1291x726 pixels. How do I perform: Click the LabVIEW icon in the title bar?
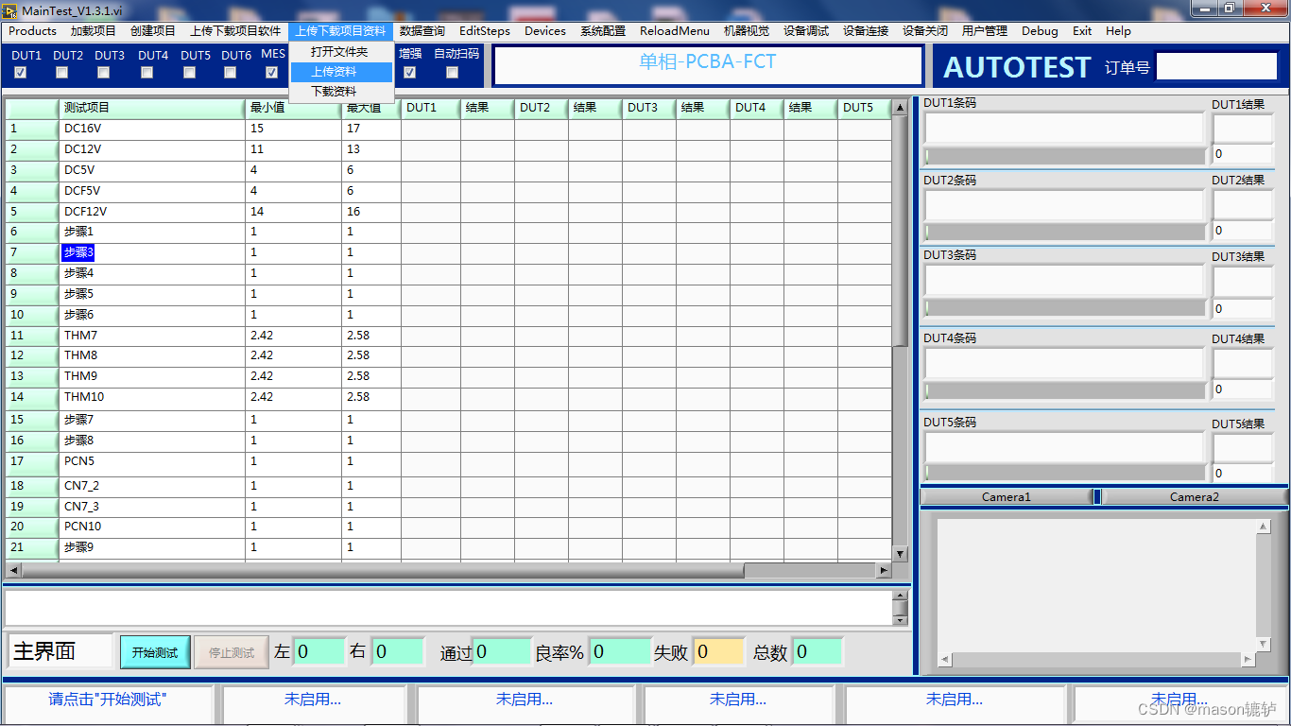pos(10,9)
